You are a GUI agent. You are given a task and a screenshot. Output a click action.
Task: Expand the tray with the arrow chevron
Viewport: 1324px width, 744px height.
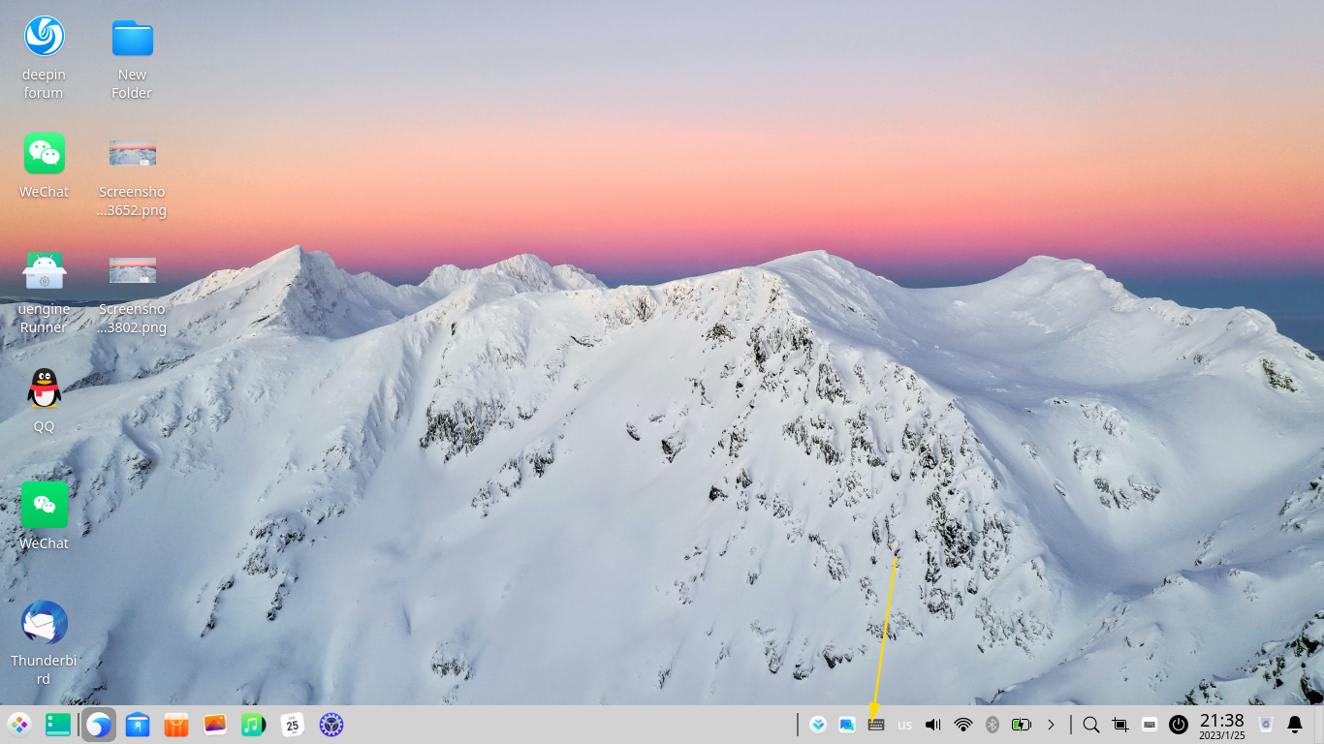pos(1051,725)
